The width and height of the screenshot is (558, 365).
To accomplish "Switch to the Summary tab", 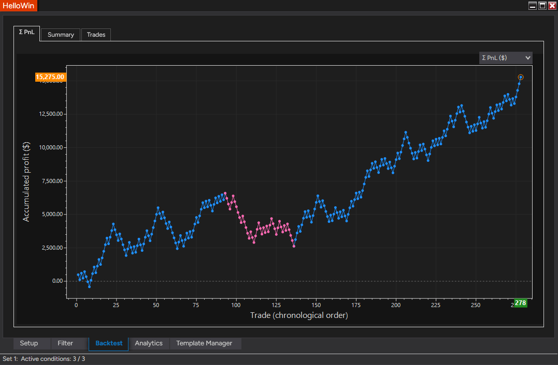I will (61, 35).
